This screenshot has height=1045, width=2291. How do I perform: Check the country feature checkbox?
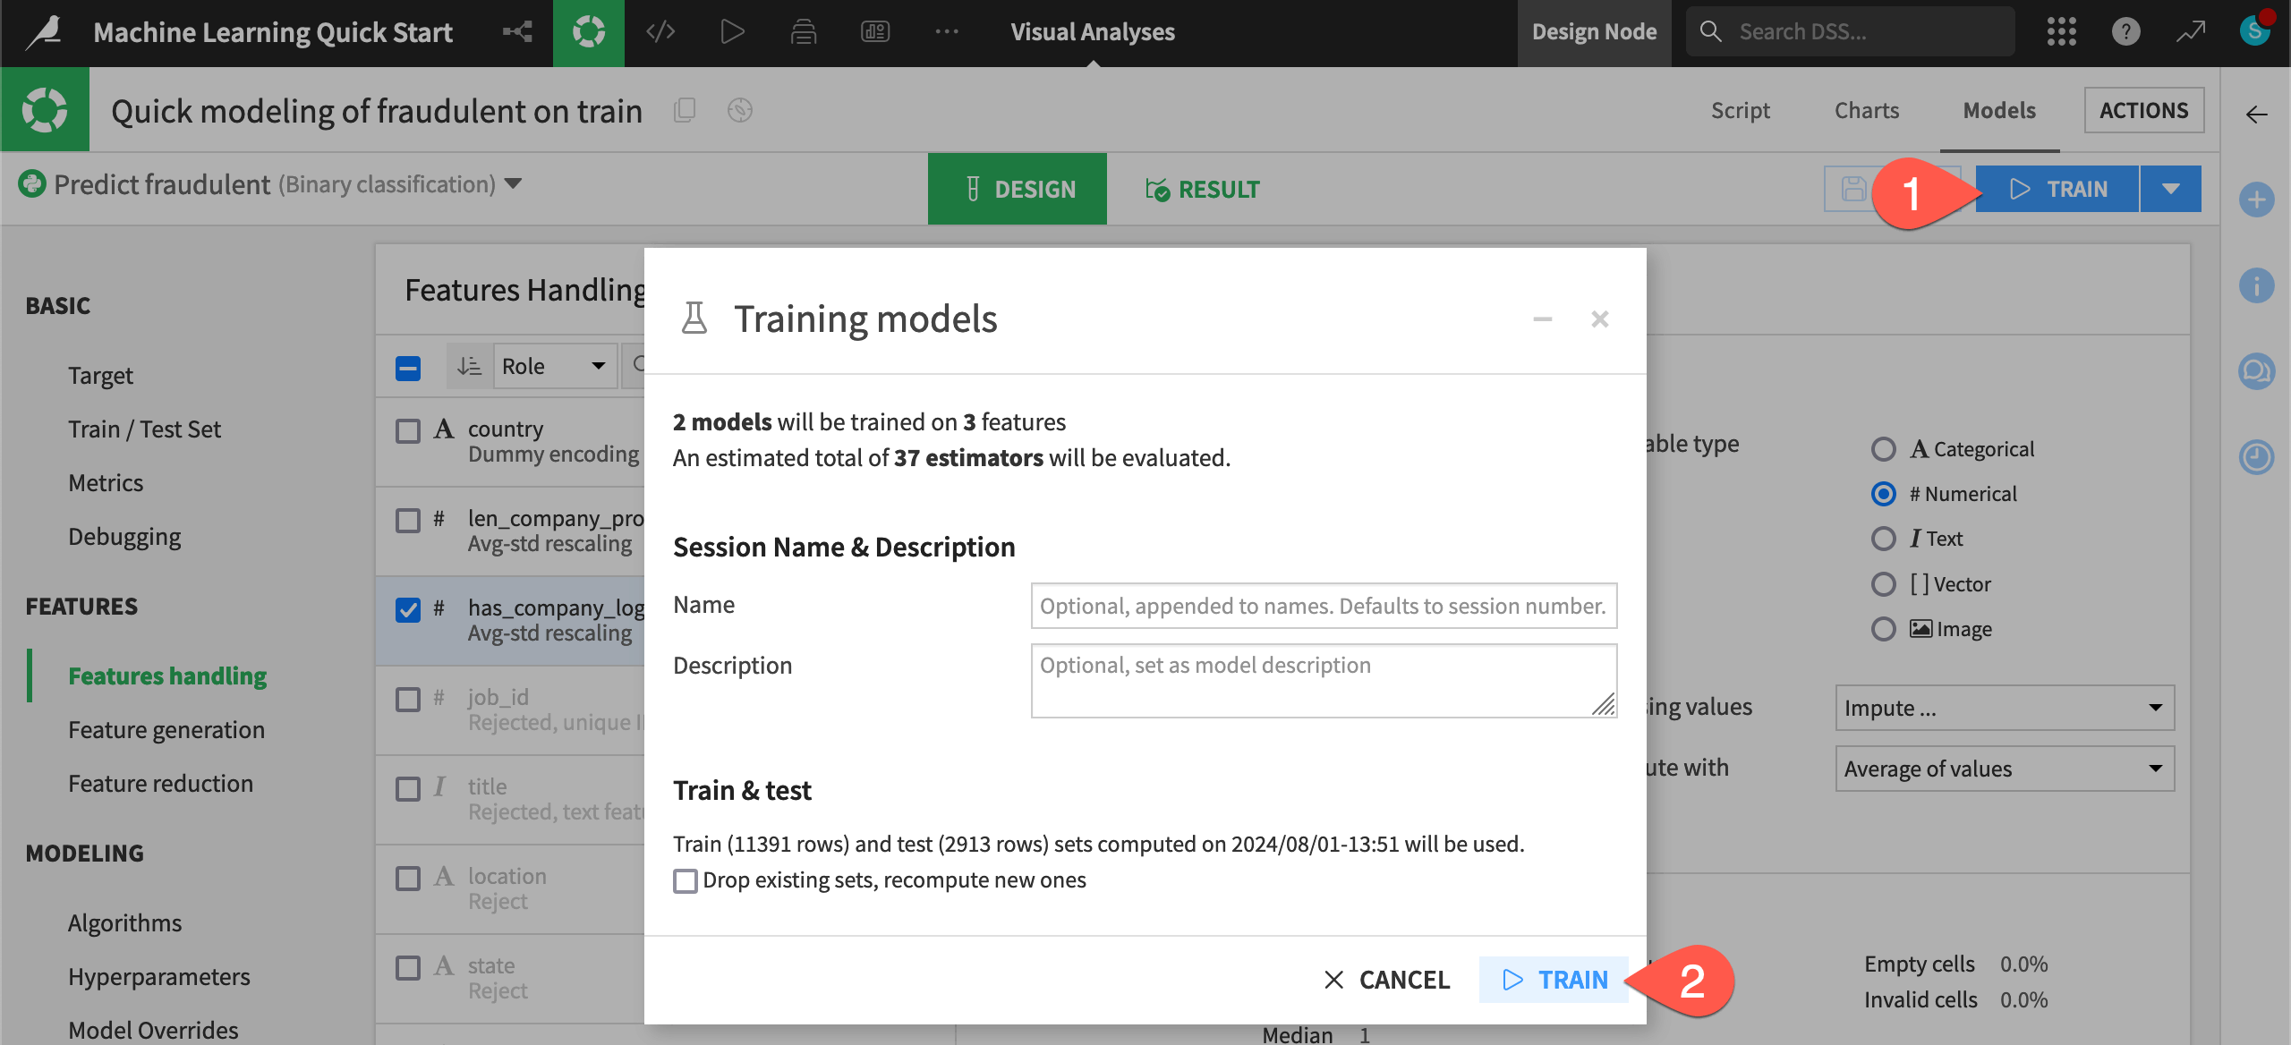click(x=408, y=430)
